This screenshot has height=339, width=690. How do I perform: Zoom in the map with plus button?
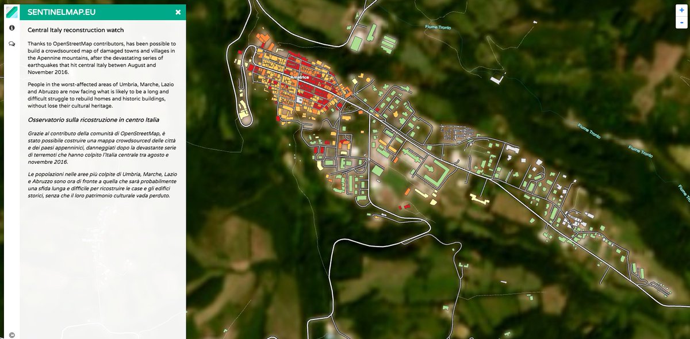click(681, 10)
